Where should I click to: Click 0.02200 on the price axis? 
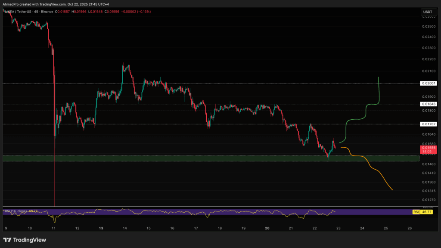(x=429, y=59)
